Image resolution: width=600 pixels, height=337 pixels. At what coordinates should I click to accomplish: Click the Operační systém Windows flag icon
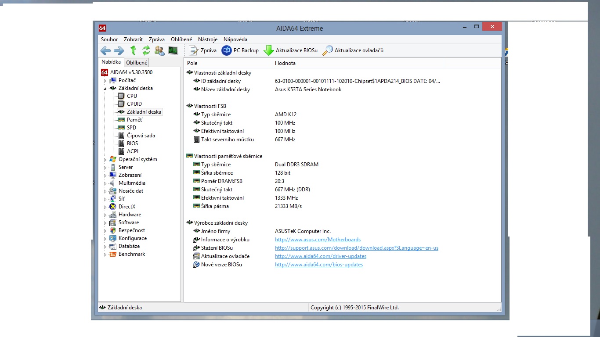tap(113, 159)
